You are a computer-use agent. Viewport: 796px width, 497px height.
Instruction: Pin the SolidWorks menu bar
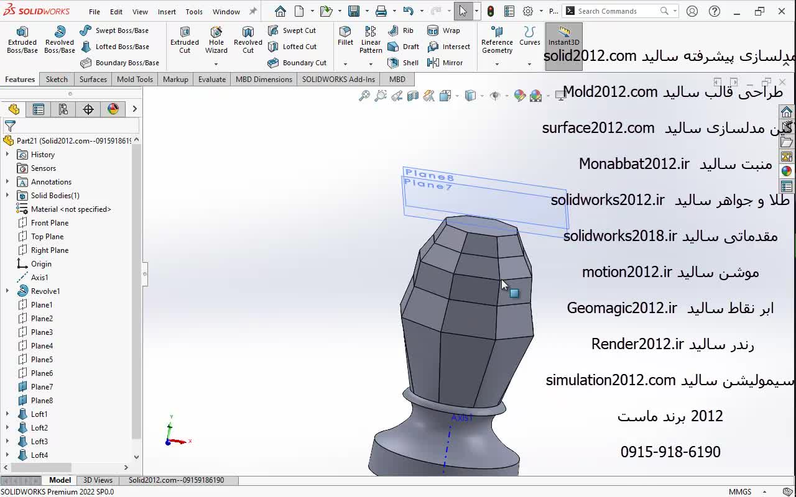click(x=252, y=11)
